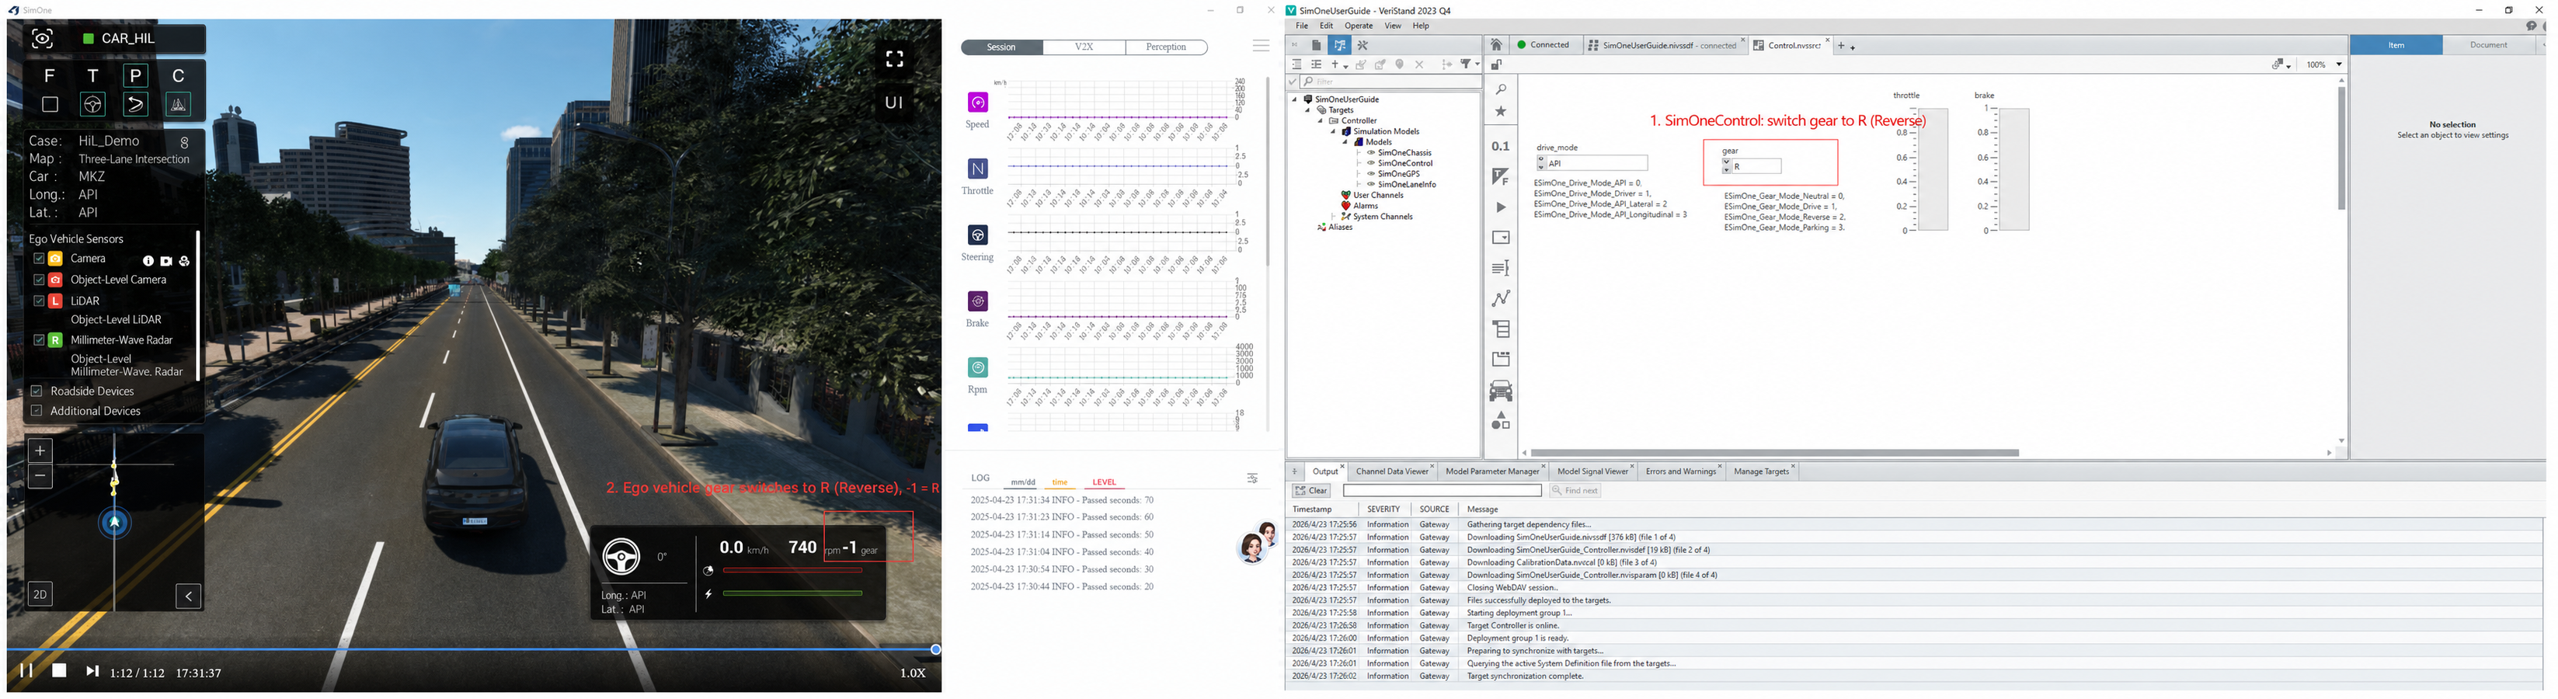This screenshot has width=2558, height=699.
Task: Click the video camera icon in Camera row
Action: point(165,260)
